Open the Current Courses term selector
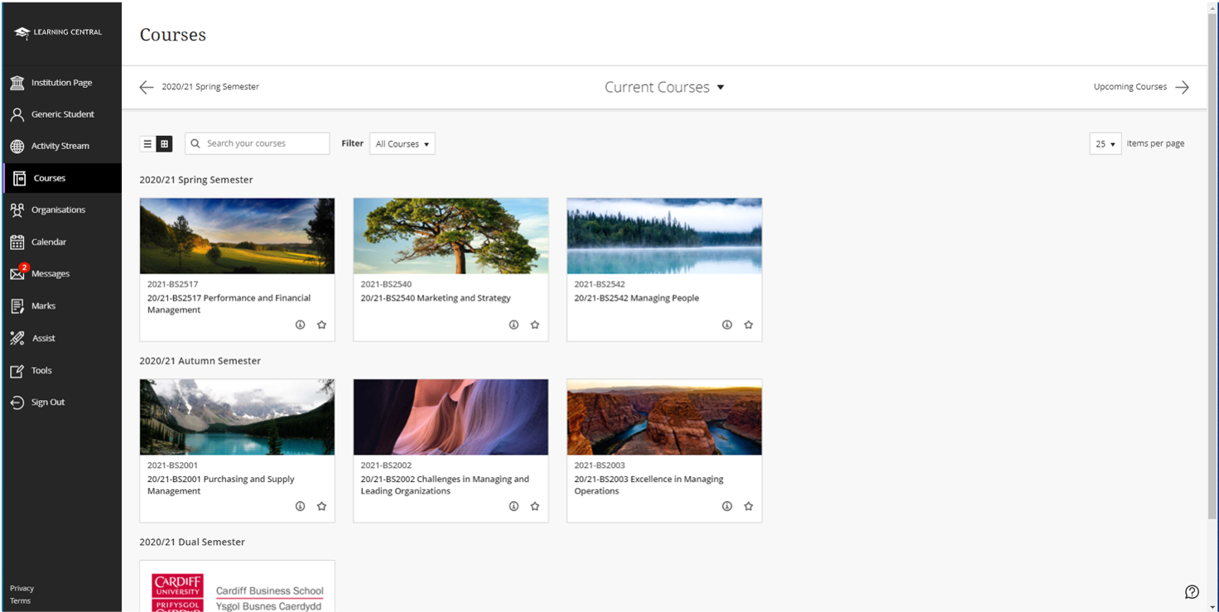 (664, 87)
